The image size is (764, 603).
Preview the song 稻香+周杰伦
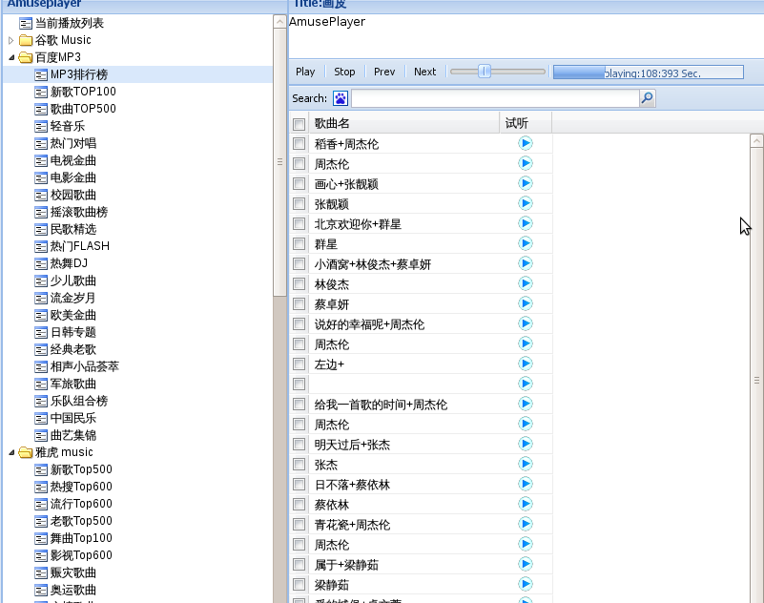point(526,143)
